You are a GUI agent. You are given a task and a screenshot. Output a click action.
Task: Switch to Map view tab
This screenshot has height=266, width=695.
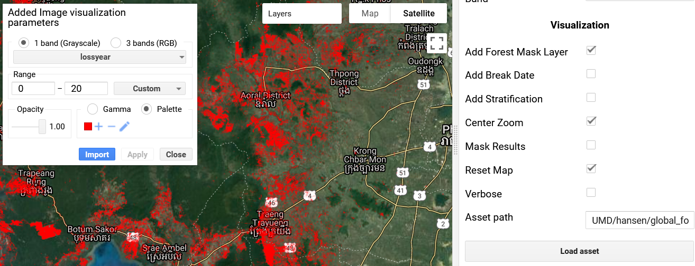pyautogui.click(x=370, y=14)
